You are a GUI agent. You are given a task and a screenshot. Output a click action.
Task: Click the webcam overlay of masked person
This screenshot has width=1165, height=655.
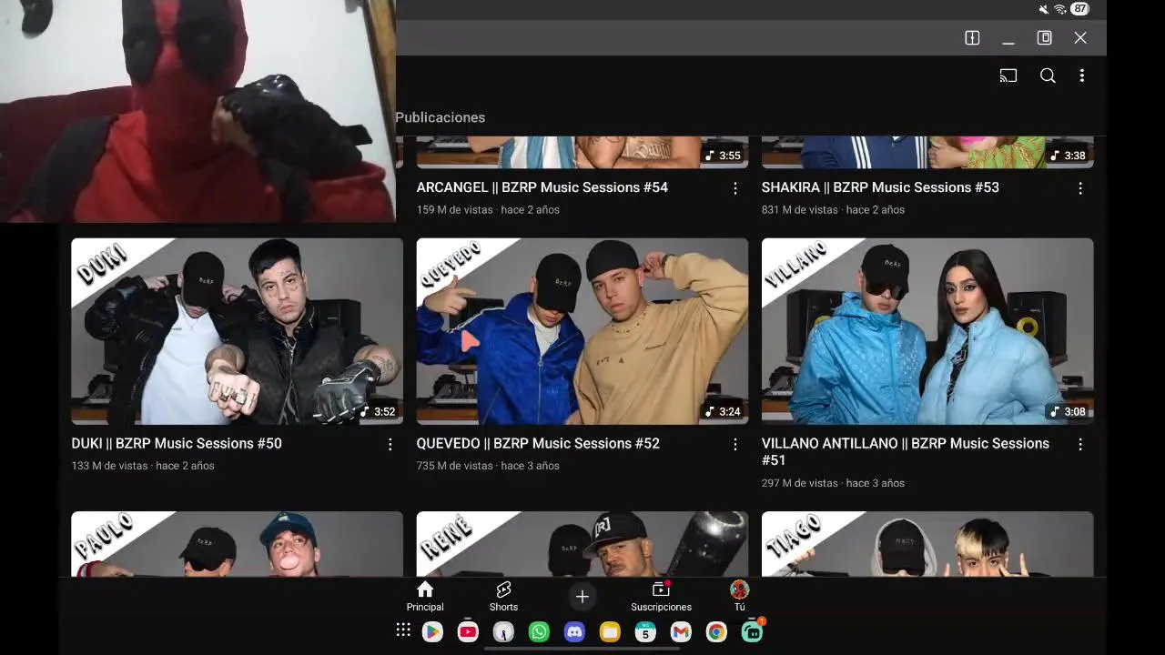(198, 111)
